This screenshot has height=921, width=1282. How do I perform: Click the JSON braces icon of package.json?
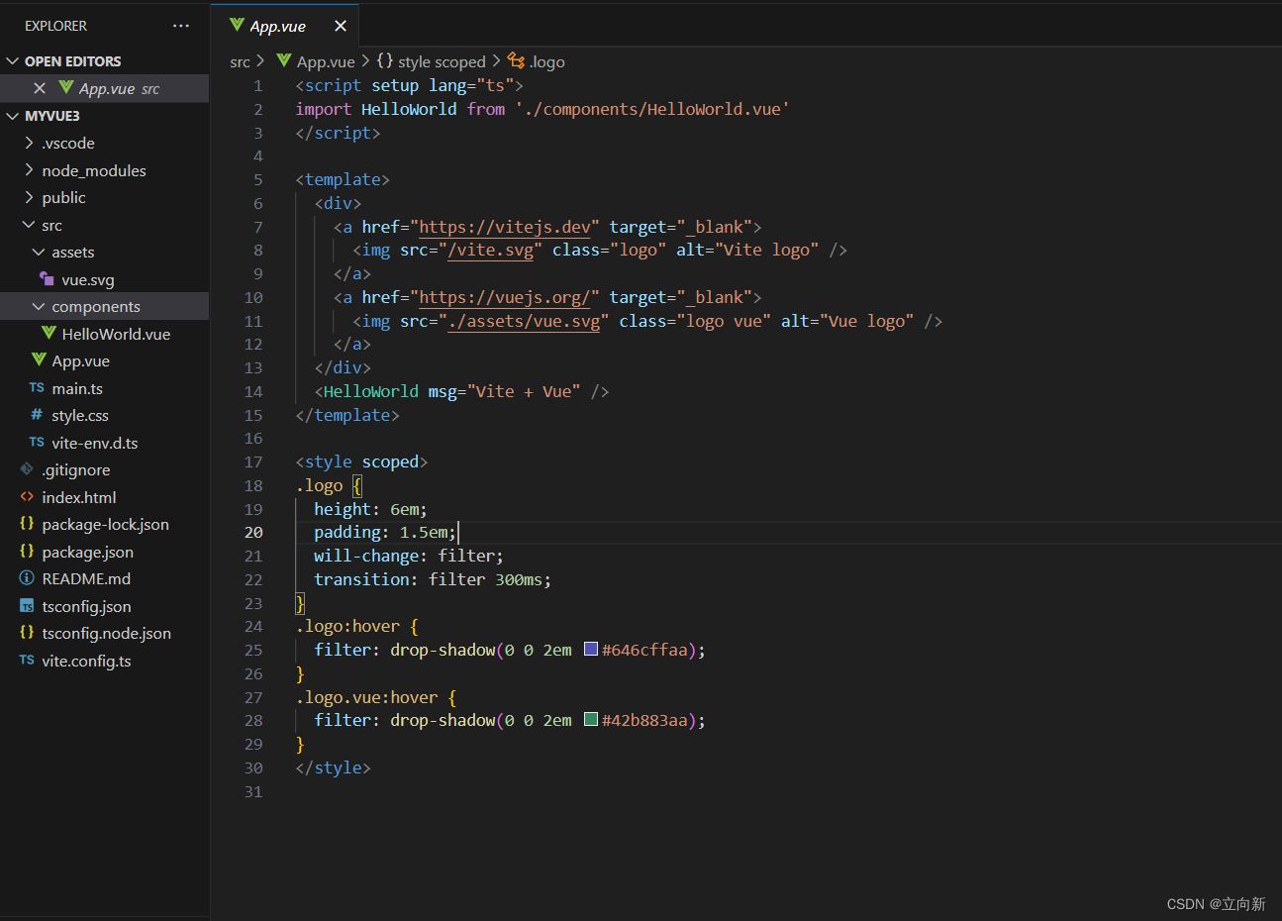(27, 551)
